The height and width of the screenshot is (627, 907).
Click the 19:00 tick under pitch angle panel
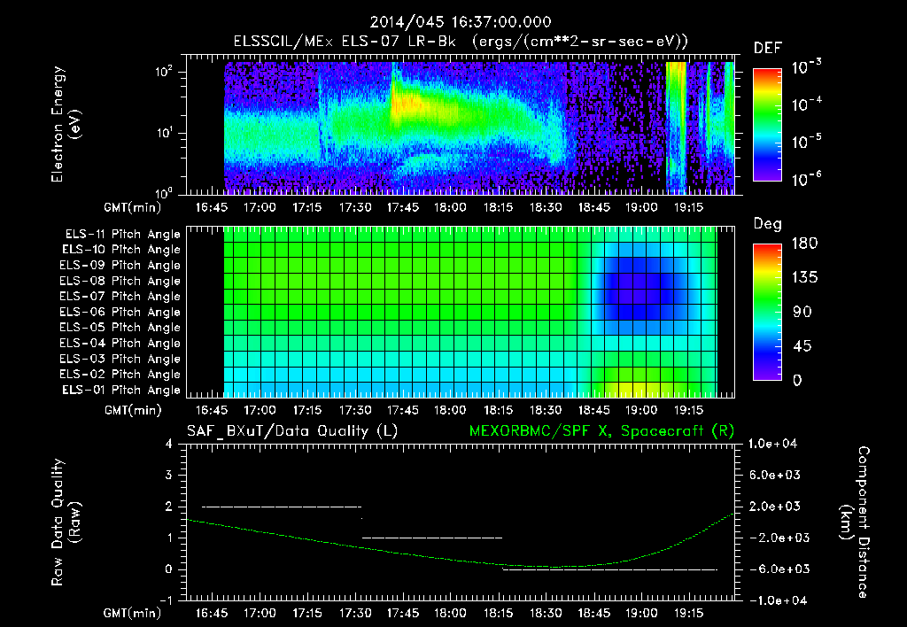point(641,411)
